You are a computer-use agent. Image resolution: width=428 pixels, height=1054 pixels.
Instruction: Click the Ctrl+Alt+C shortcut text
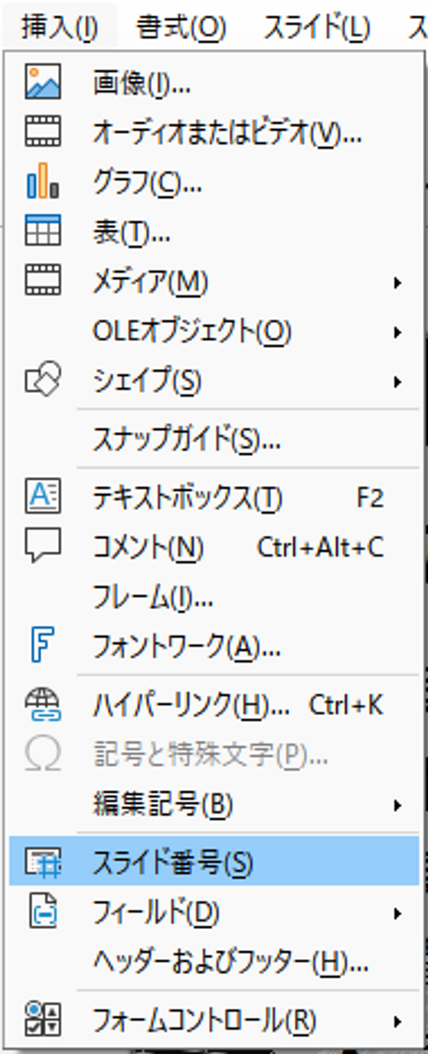(320, 547)
